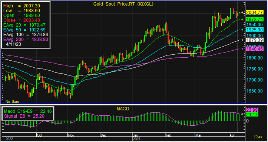The width and height of the screenshot is (268, 142).
Task: Select the Open = 1989.60 readout
Action: coord(22,15)
